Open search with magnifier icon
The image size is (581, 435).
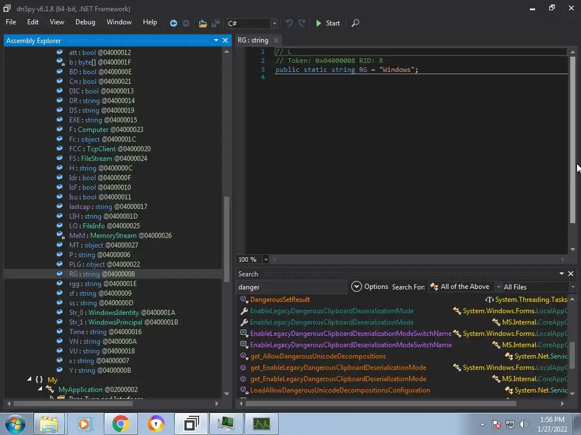tap(355, 23)
